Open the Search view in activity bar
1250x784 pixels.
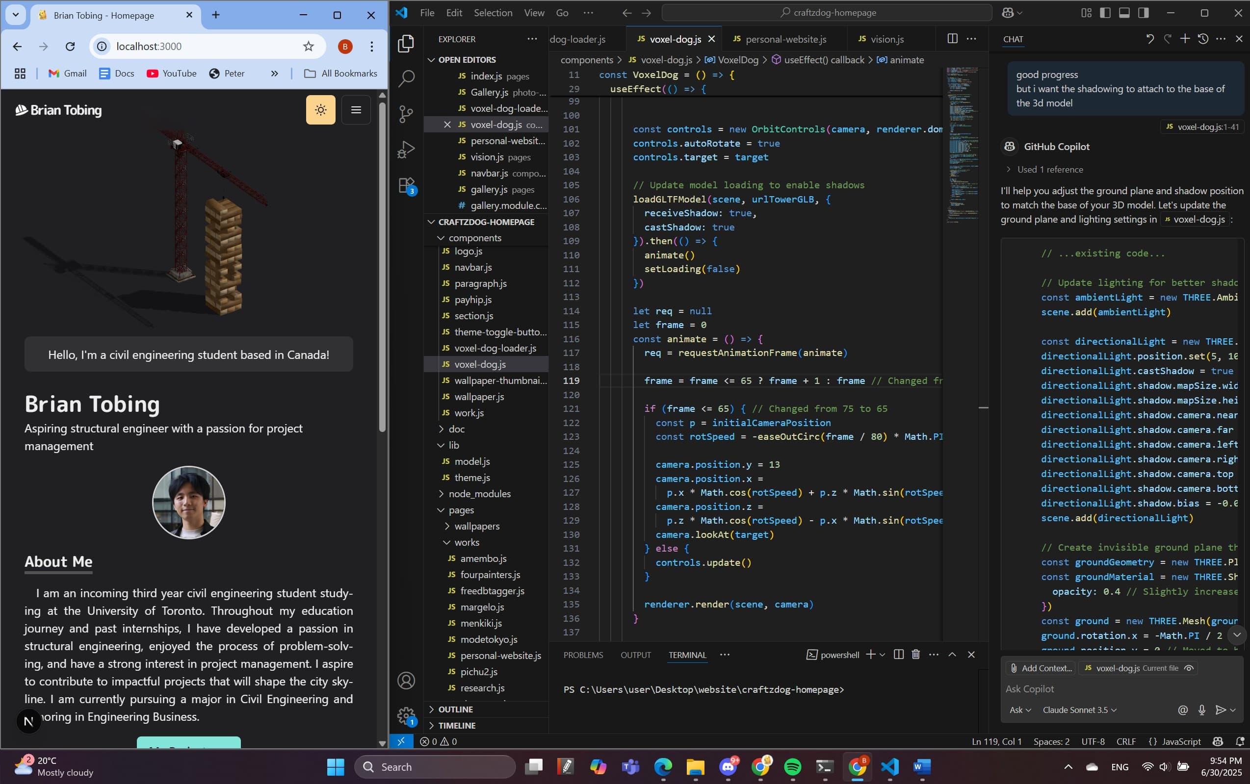tap(406, 78)
